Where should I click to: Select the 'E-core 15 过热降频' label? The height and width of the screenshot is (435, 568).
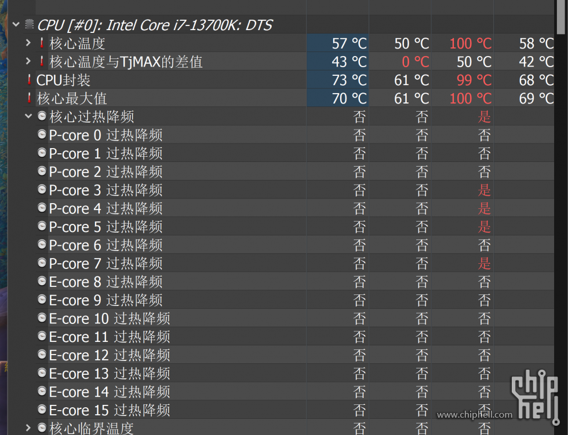pyautogui.click(x=110, y=411)
